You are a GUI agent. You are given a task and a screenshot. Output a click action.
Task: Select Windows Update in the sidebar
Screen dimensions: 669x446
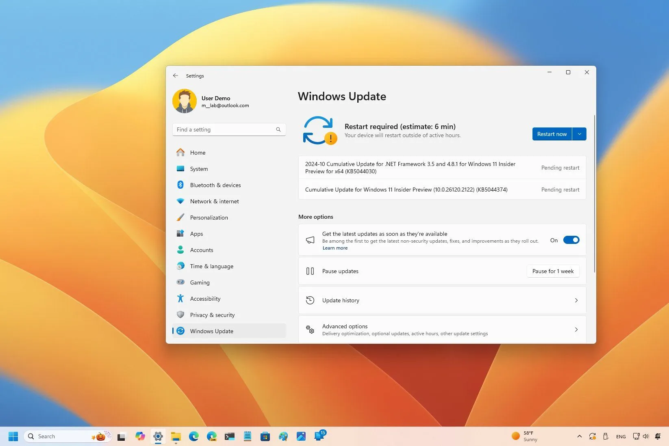pos(229,331)
